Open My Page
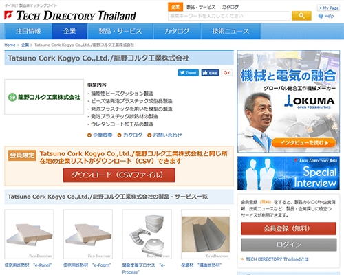 328,8
